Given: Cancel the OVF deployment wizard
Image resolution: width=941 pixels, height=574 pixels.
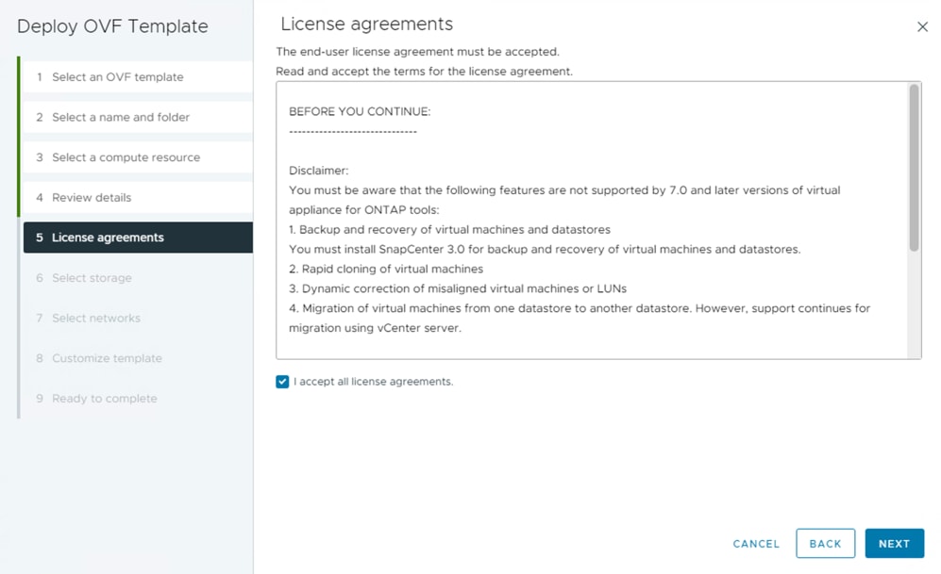Looking at the screenshot, I should coord(756,544).
